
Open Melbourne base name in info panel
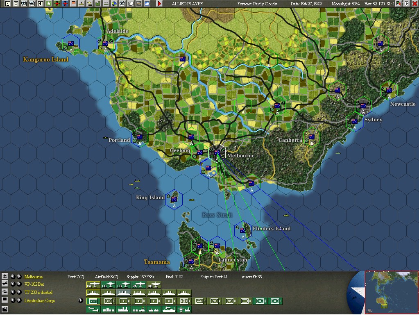pyautogui.click(x=34, y=277)
